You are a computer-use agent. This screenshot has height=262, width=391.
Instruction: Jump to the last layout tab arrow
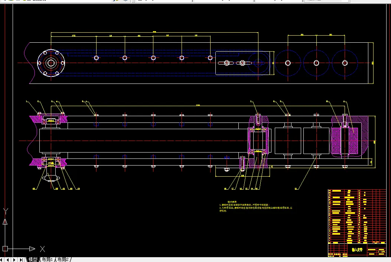point(21,260)
